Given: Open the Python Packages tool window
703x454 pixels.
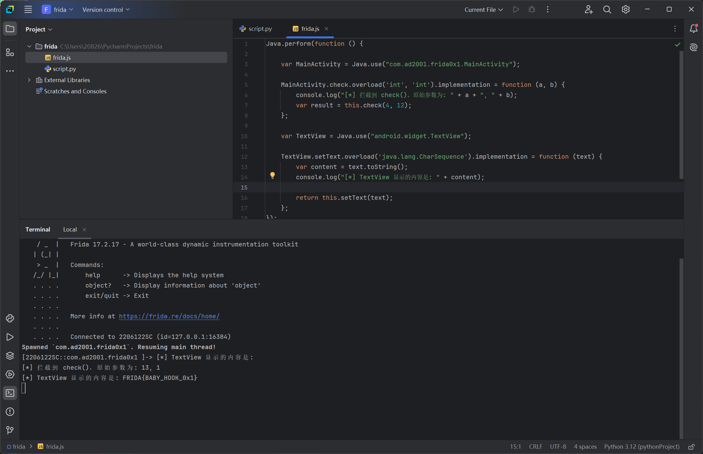Looking at the screenshot, I should coord(10,356).
